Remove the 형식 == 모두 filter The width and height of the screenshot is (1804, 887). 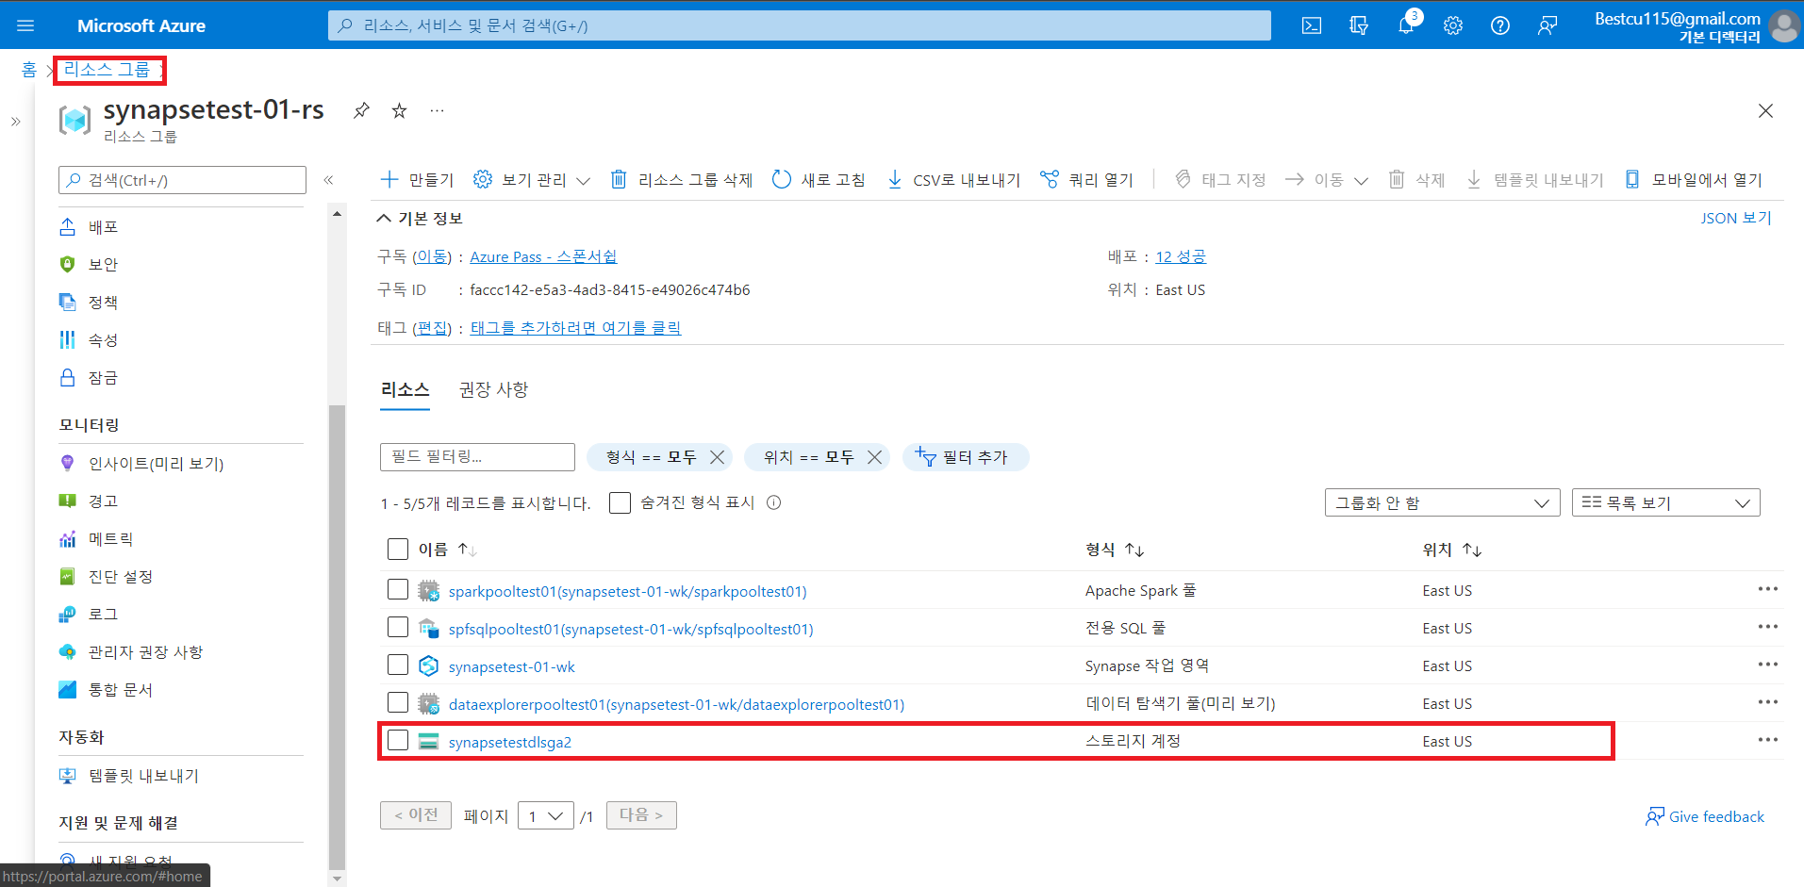[x=718, y=457]
